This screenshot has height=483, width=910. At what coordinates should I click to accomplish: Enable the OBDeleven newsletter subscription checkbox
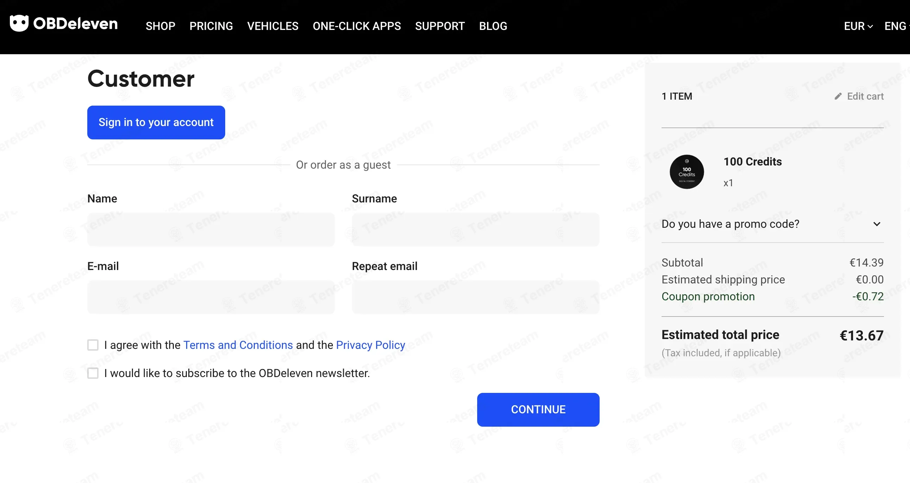(93, 373)
